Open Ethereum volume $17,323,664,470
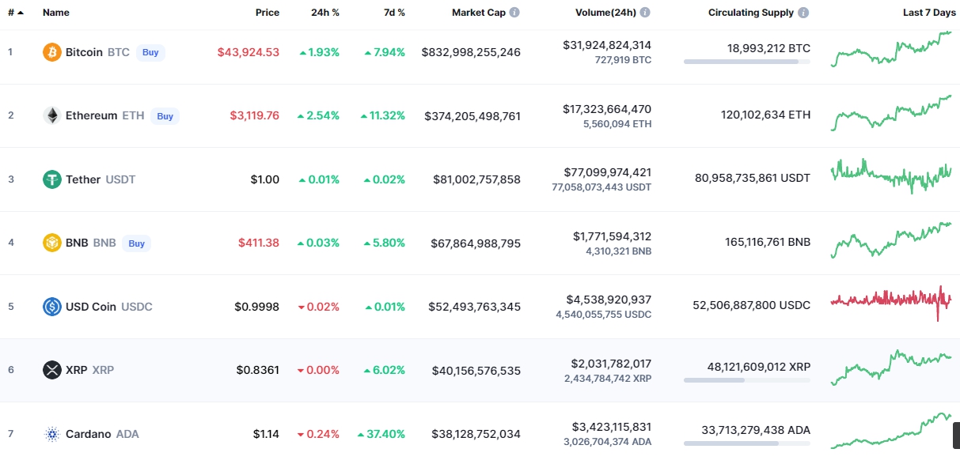 click(x=607, y=108)
